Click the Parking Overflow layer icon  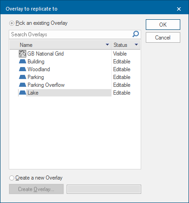coord(23,85)
